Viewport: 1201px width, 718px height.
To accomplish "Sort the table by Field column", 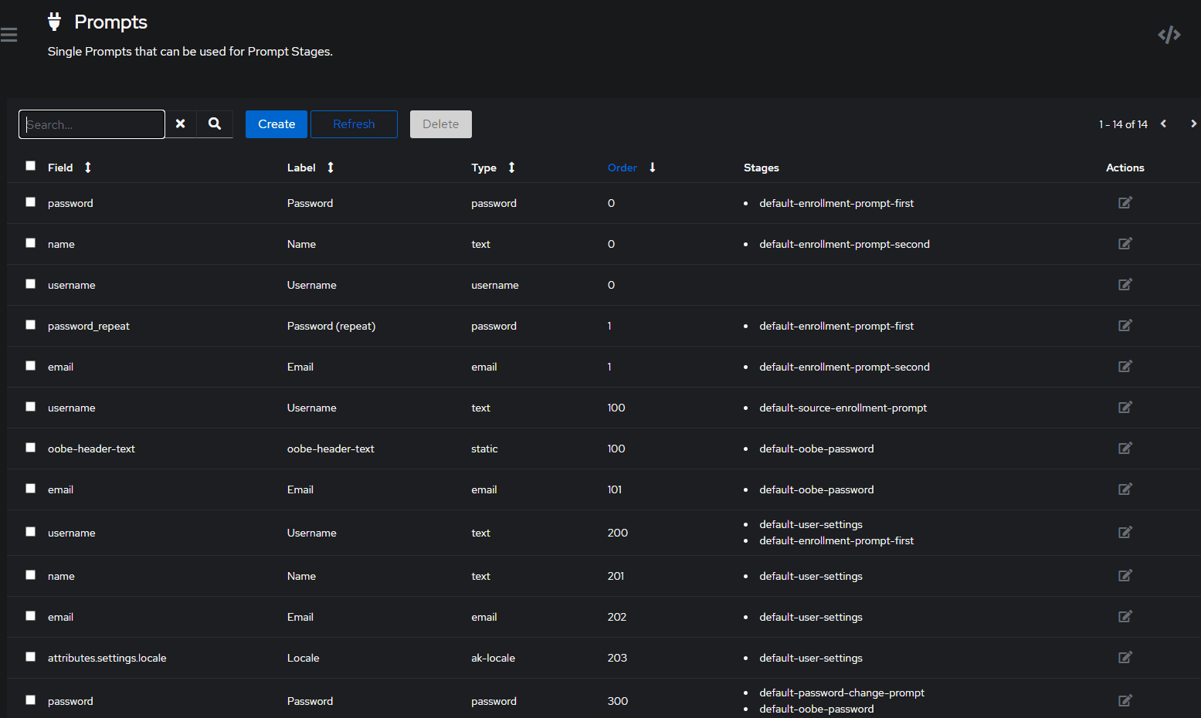I will pyautogui.click(x=70, y=168).
